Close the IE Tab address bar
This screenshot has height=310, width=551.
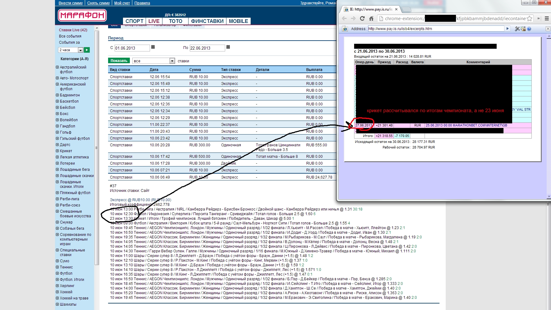tap(548, 29)
